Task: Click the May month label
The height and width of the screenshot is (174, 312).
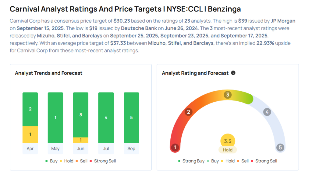Action: click(x=55, y=149)
